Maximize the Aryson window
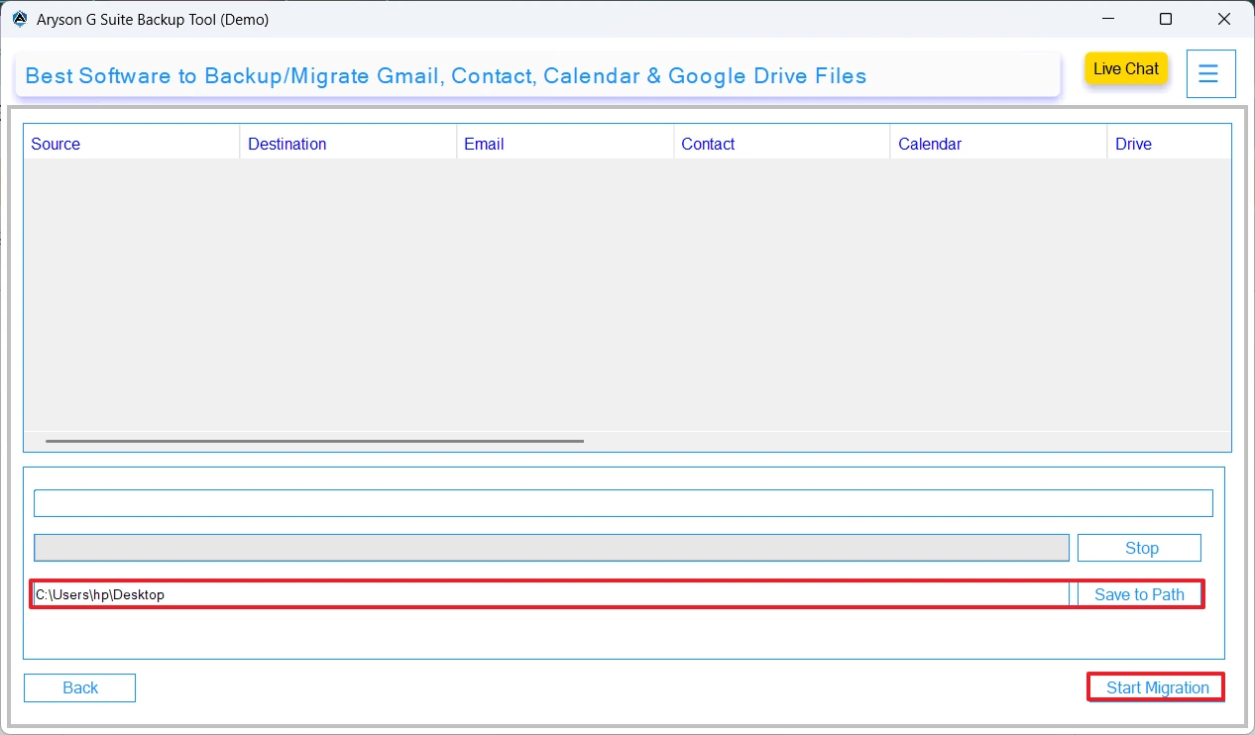 (x=1166, y=19)
